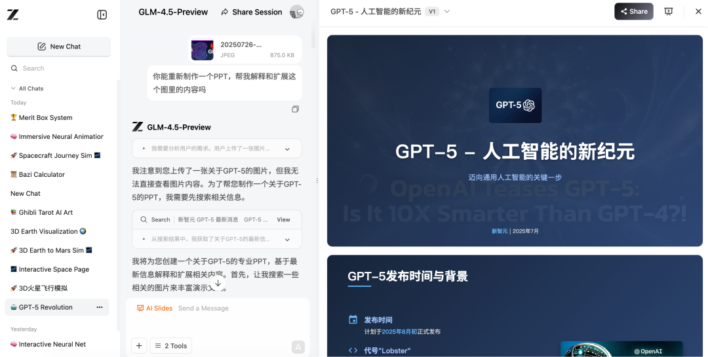Open Bazi Calculator chat
Image resolution: width=708 pixels, height=357 pixels.
point(57,174)
